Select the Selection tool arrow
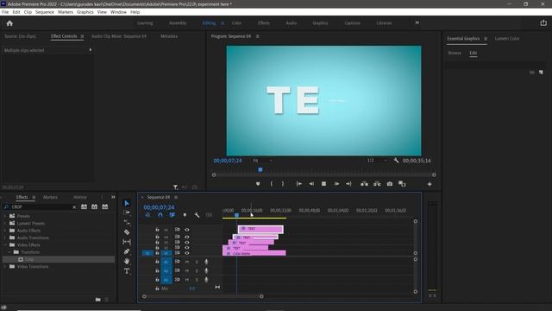 [x=127, y=203]
